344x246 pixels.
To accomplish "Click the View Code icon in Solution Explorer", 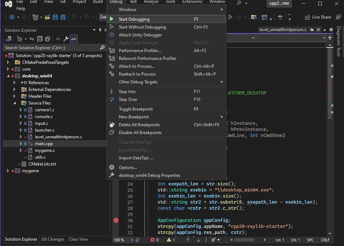I will pos(58,39).
